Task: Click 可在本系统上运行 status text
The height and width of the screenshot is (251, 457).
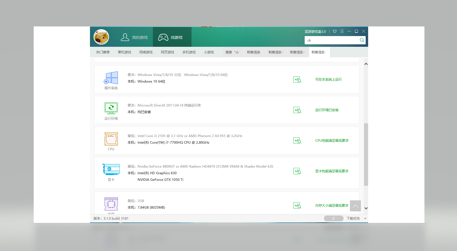Action: [328, 80]
